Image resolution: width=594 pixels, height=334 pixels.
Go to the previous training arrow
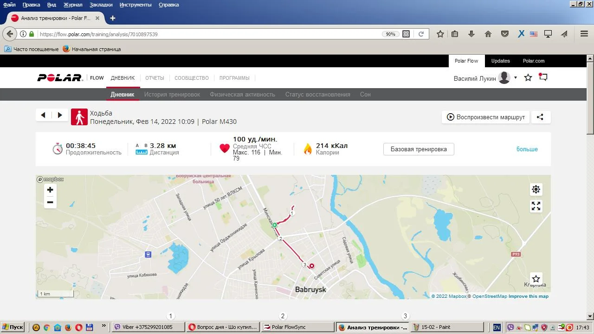click(x=43, y=115)
